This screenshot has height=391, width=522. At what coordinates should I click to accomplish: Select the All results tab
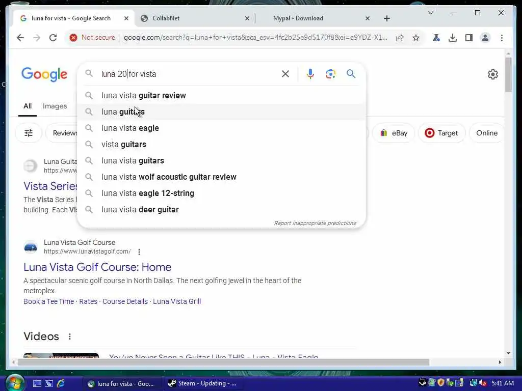(x=28, y=106)
